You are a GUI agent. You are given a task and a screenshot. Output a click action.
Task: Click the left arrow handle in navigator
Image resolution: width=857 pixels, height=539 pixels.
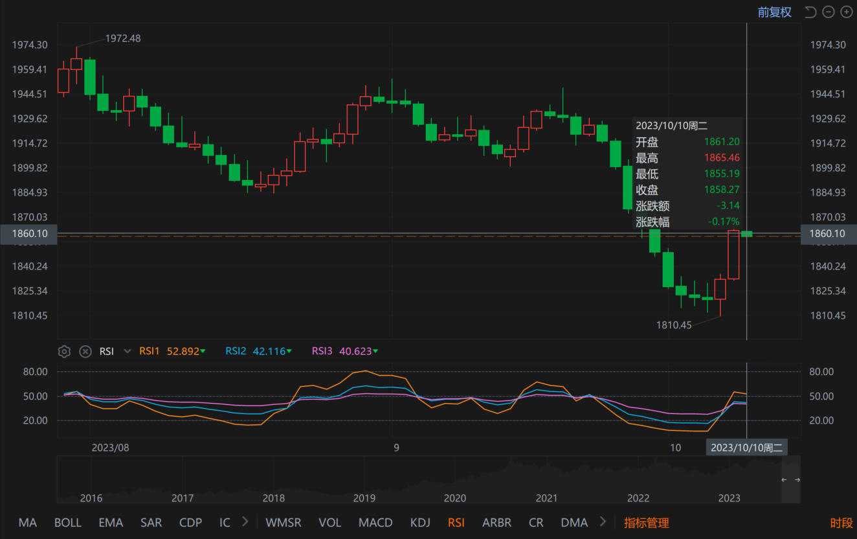tap(784, 480)
